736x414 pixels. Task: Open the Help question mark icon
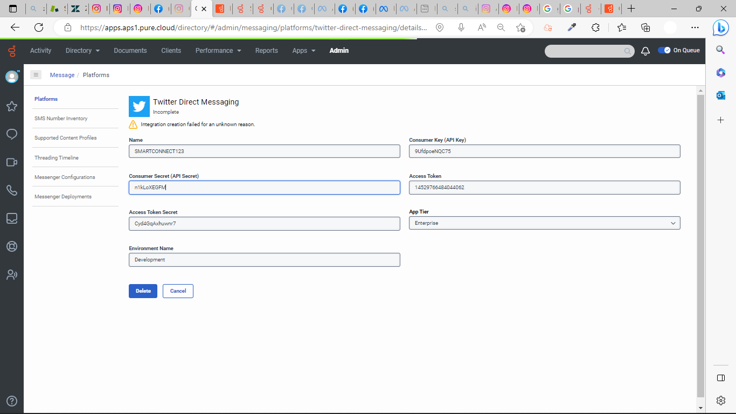12,402
